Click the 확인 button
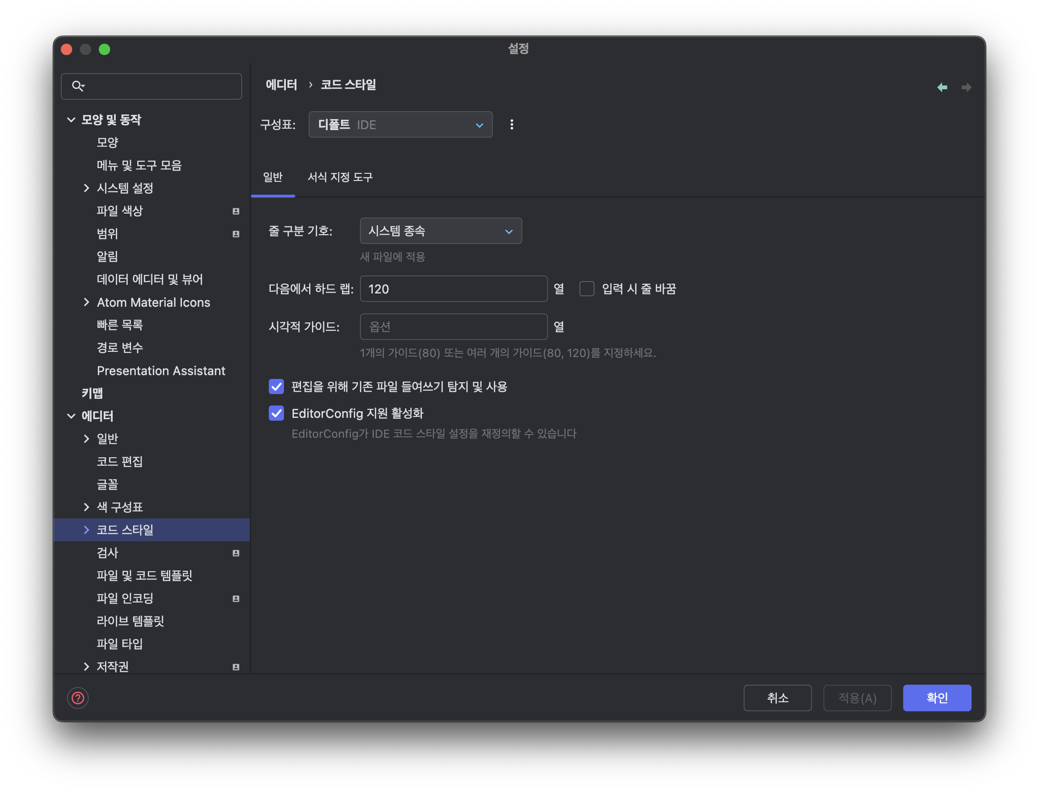 [936, 698]
